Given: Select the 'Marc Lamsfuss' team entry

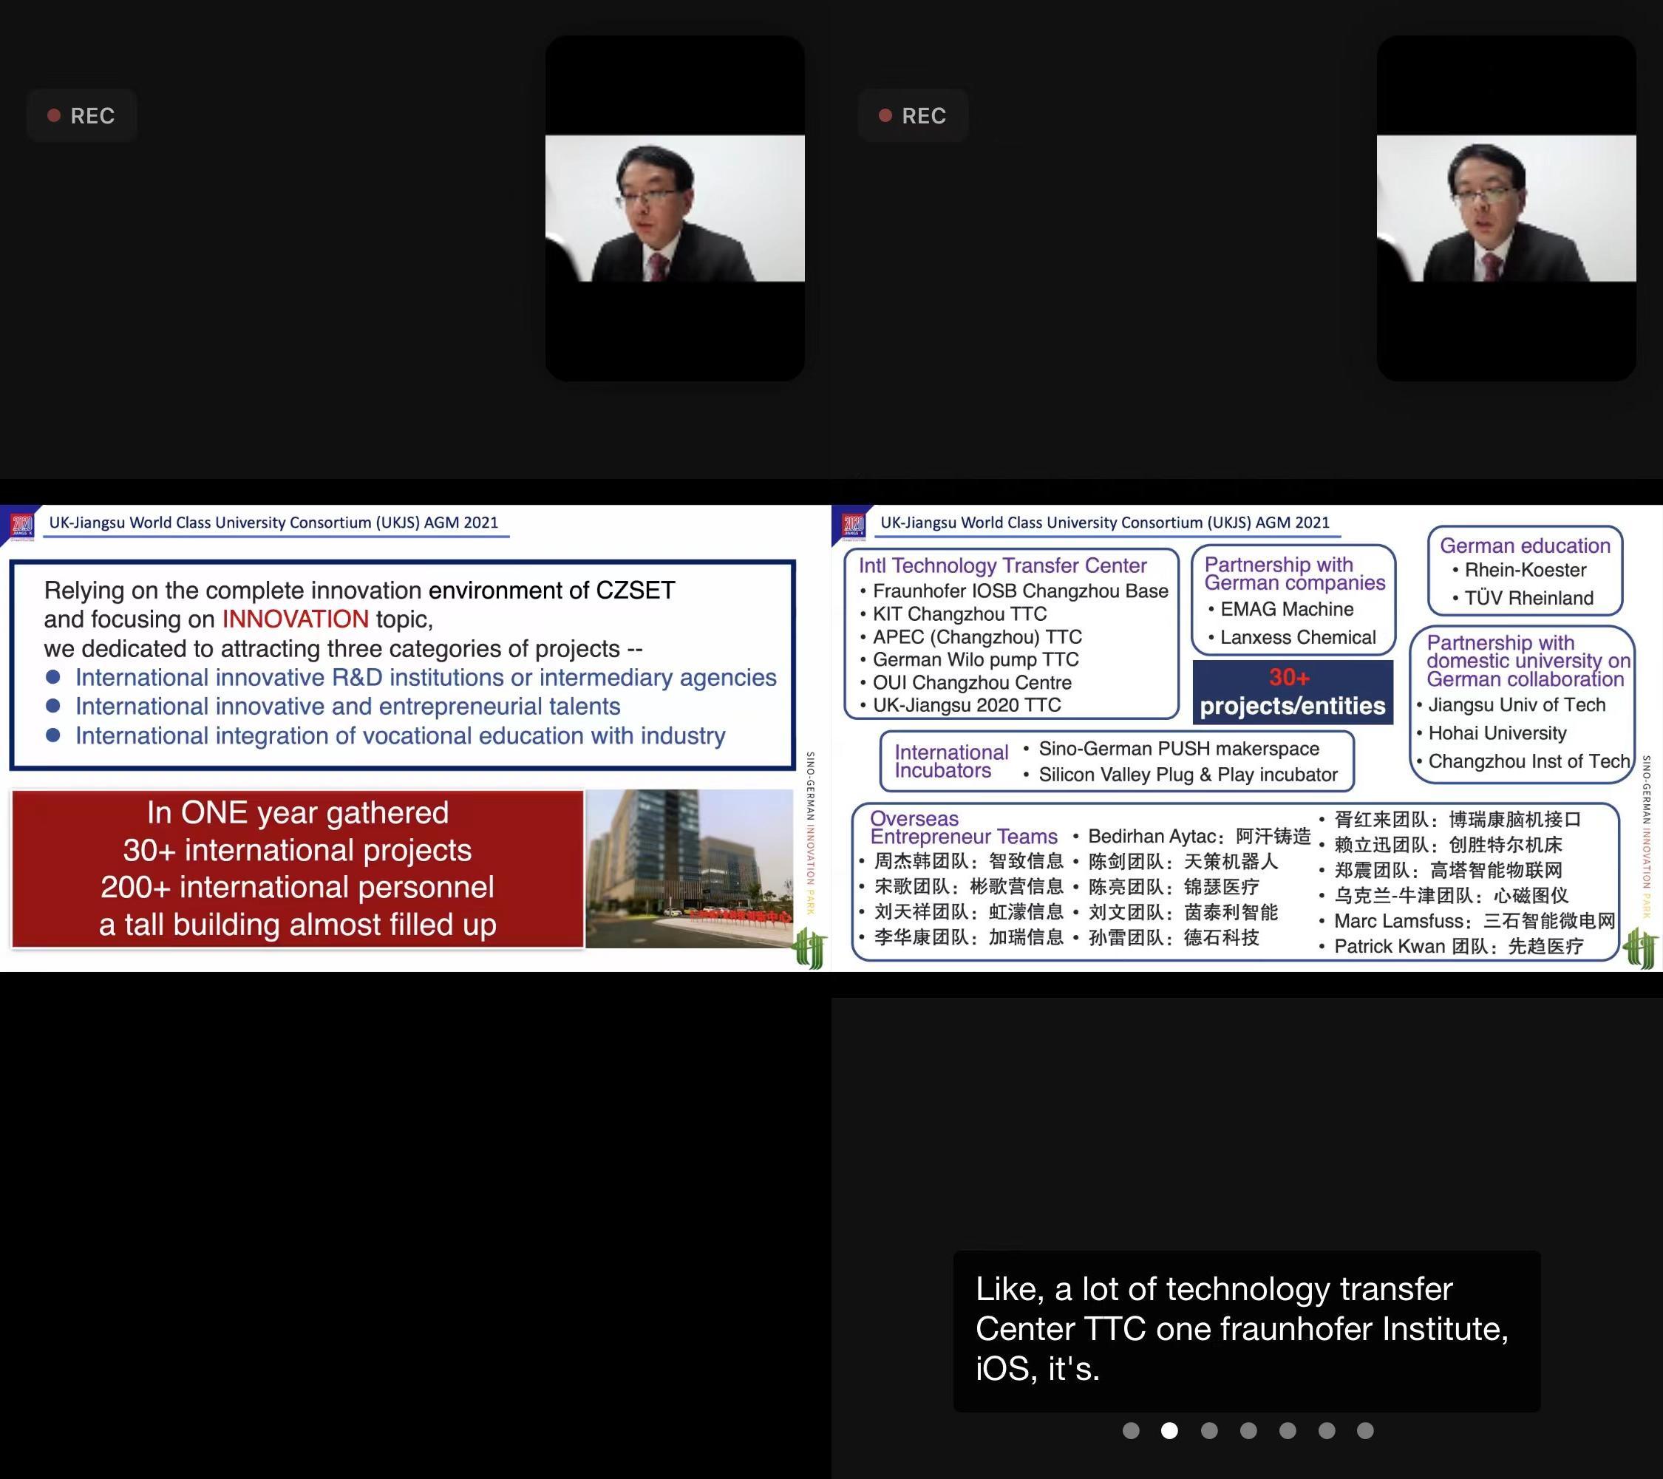Looking at the screenshot, I should 1475,920.
